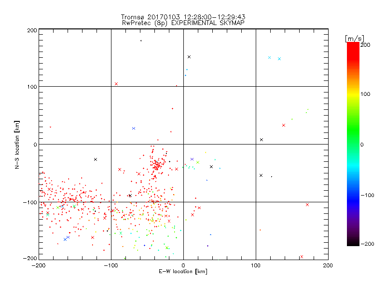386x289 pixels.
Task: Click the '[m/s]' unit label above colorbar
Action: click(354, 39)
